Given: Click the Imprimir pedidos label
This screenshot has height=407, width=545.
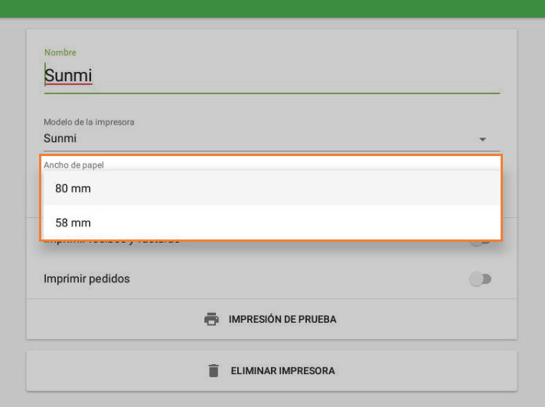Looking at the screenshot, I should coord(86,278).
